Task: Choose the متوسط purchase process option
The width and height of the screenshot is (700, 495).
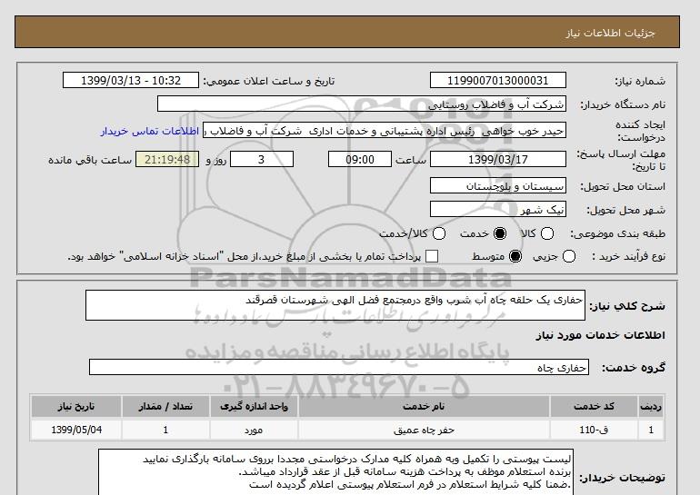Action: click(x=515, y=256)
